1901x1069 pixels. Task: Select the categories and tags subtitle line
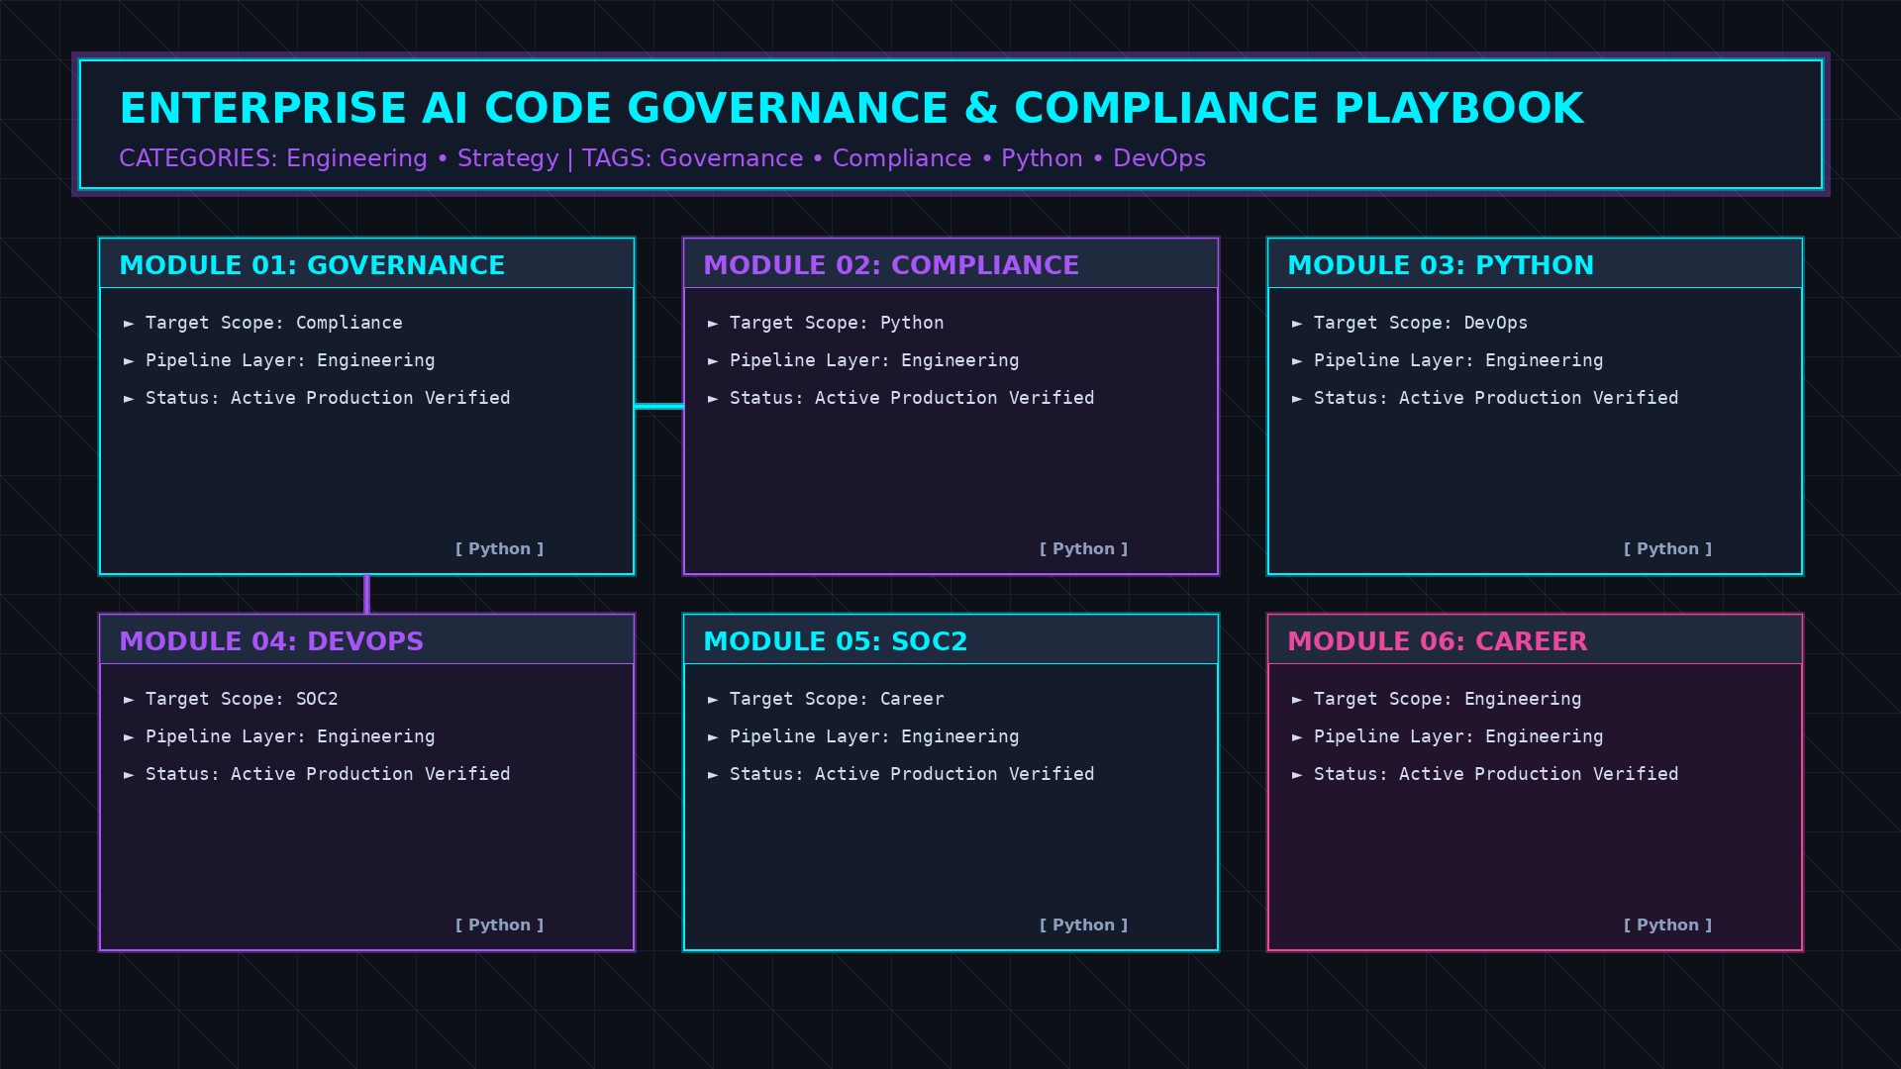tap(662, 158)
